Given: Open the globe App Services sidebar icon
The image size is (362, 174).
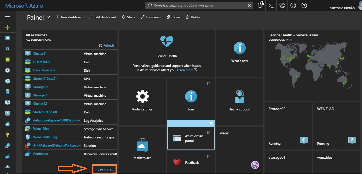Looking at the screenshot, I should point(8,81).
